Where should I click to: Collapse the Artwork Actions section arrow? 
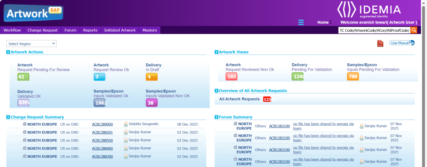tap(8, 52)
